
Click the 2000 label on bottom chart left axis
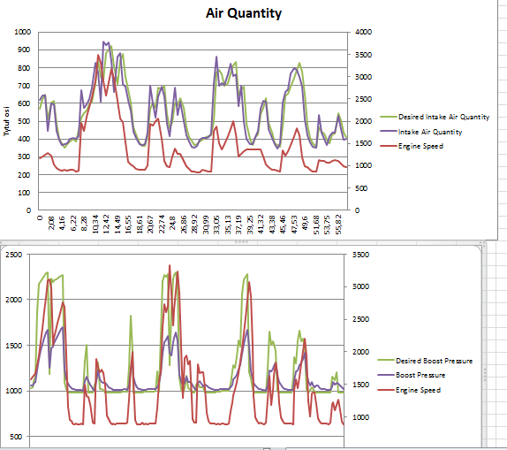[x=14, y=300]
